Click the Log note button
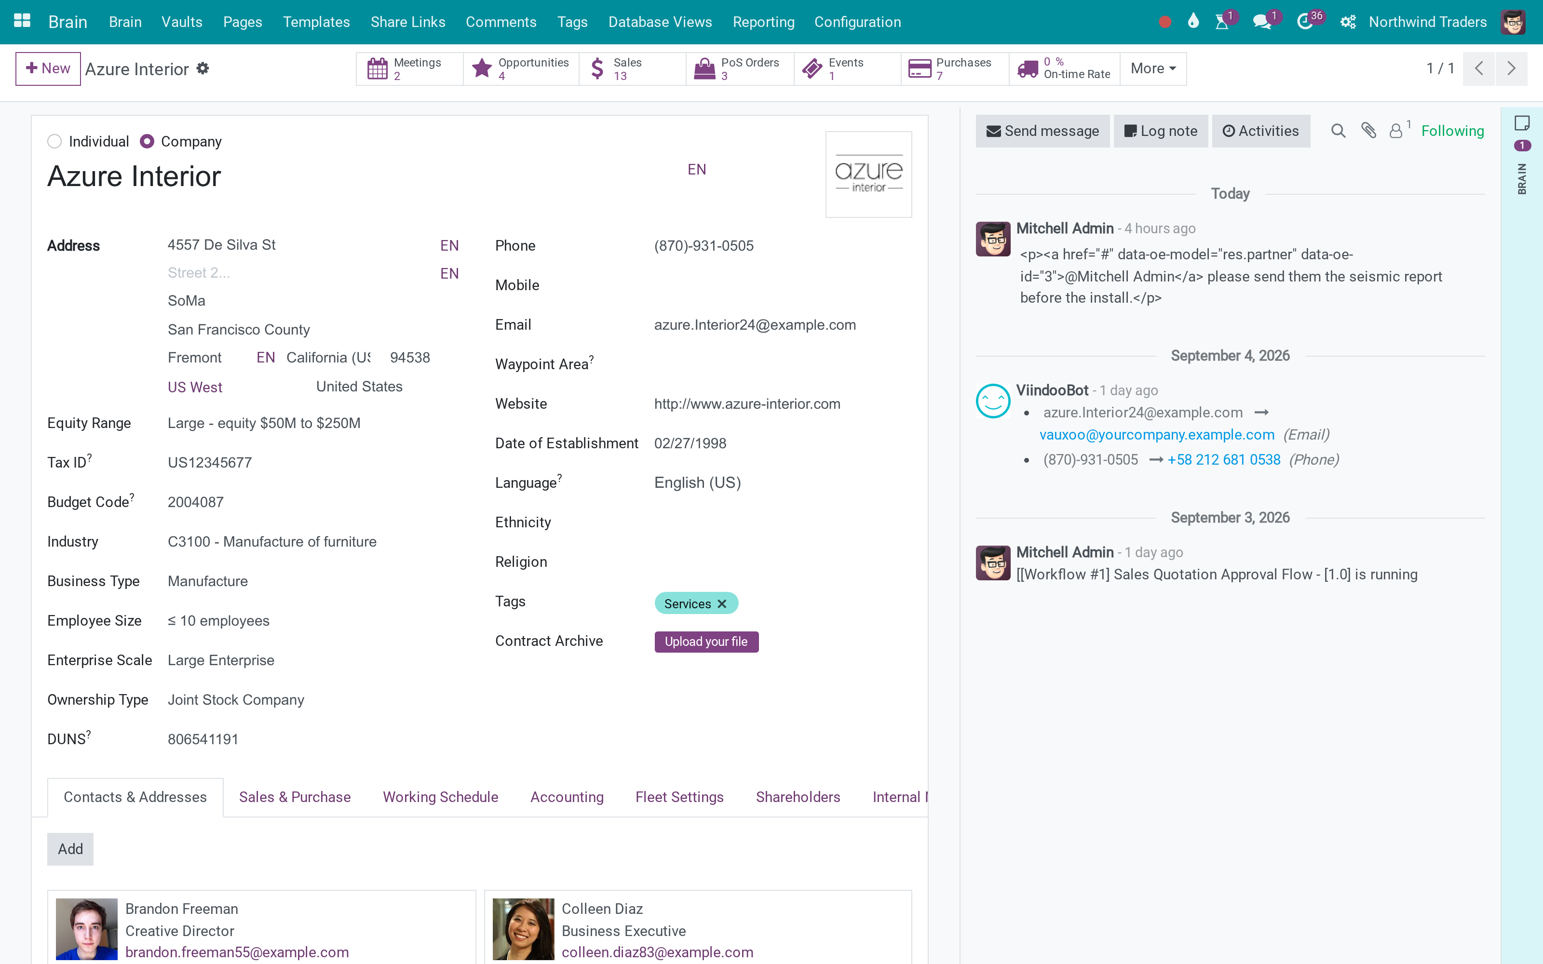The width and height of the screenshot is (1543, 964). point(1161,131)
